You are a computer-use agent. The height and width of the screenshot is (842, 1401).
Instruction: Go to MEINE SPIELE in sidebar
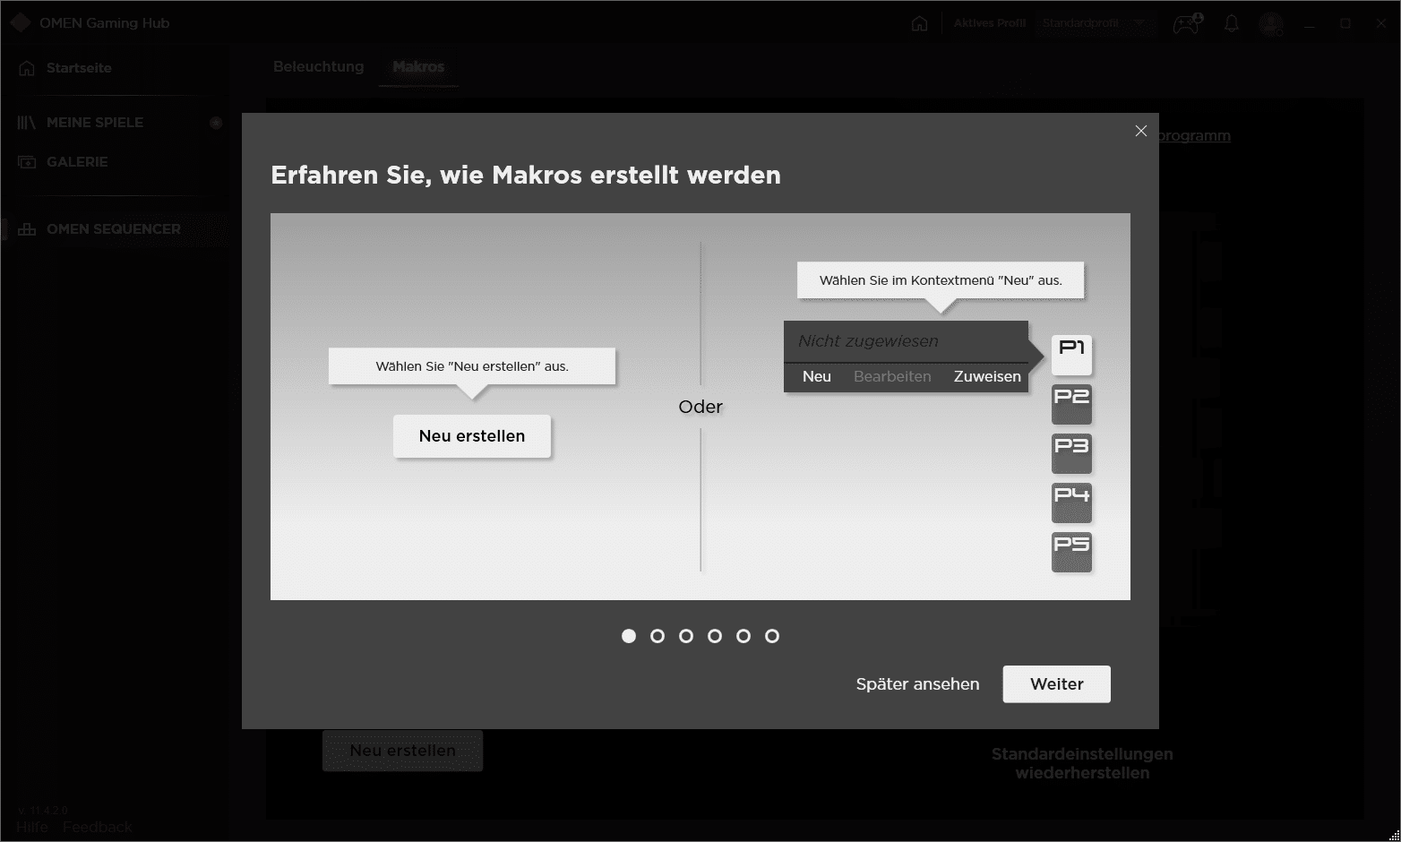94,123
